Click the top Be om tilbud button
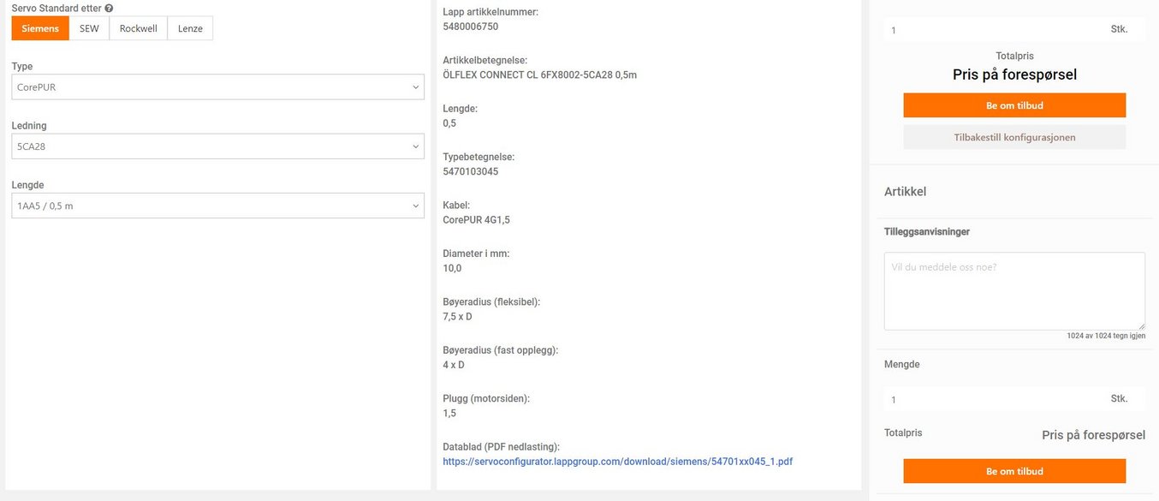Viewport: 1159px width, 501px height. [1014, 105]
